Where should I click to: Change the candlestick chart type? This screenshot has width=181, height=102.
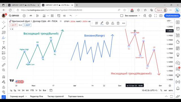pos(37,16)
